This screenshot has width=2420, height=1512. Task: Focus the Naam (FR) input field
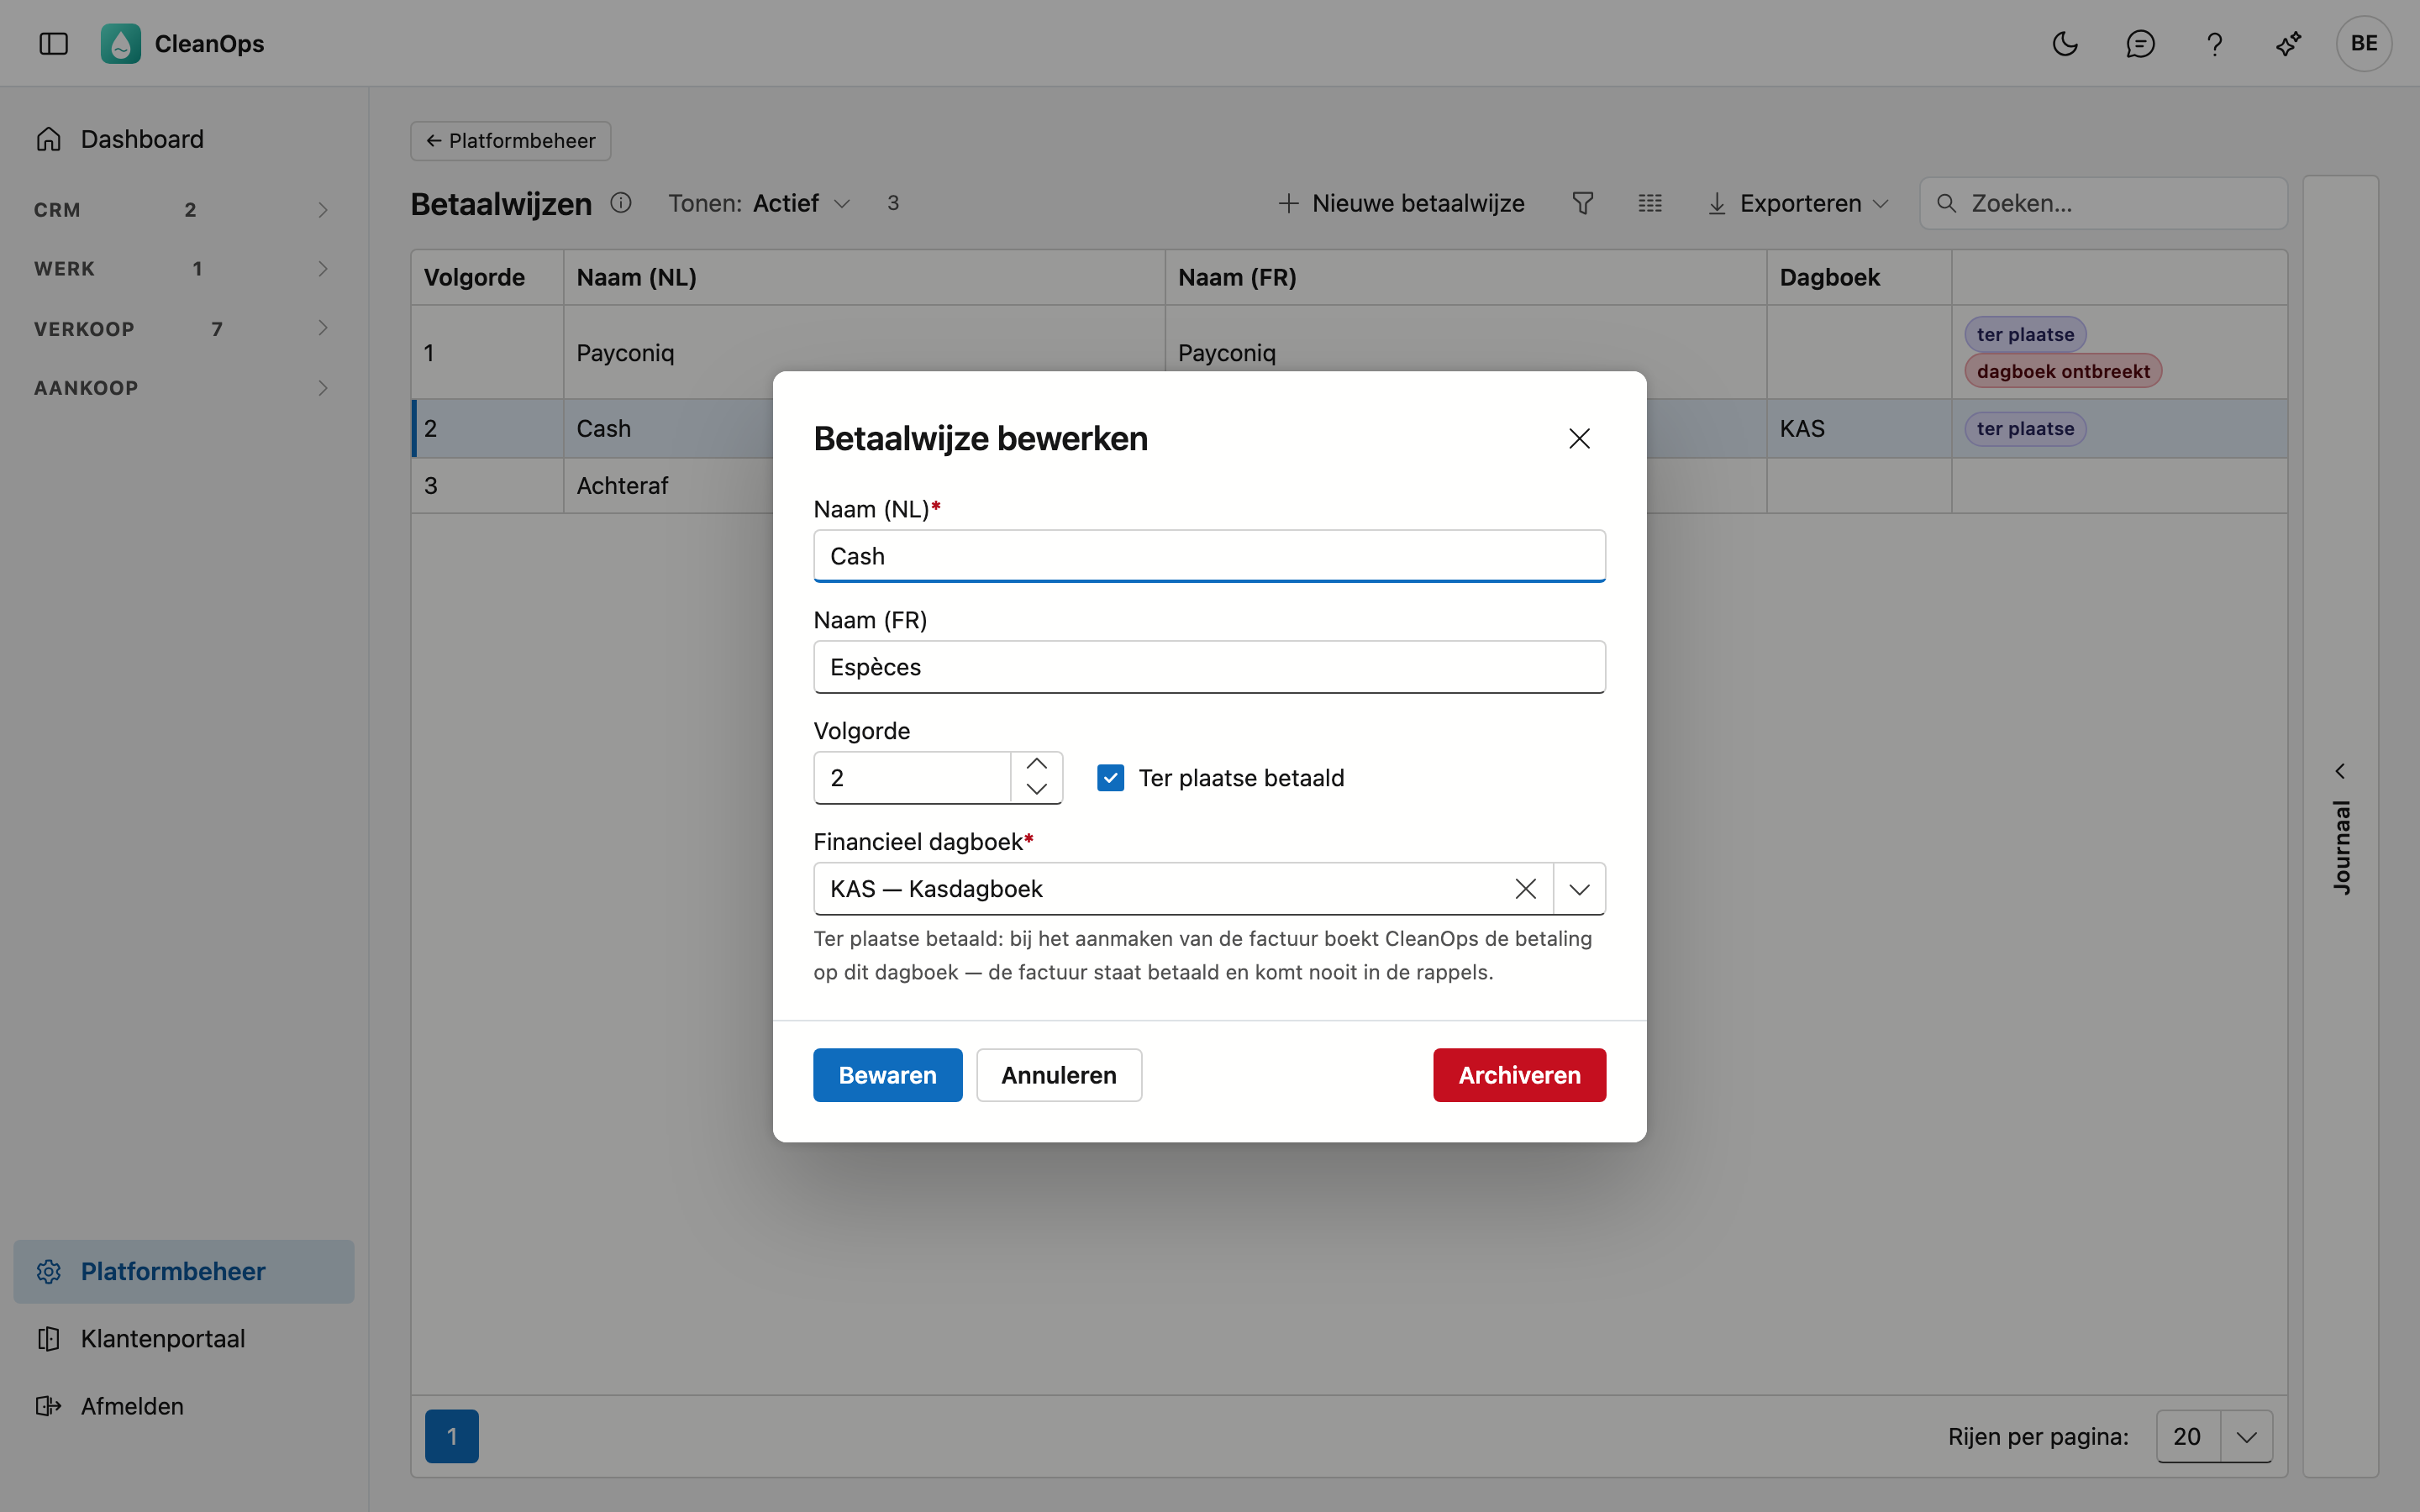[x=1209, y=667]
